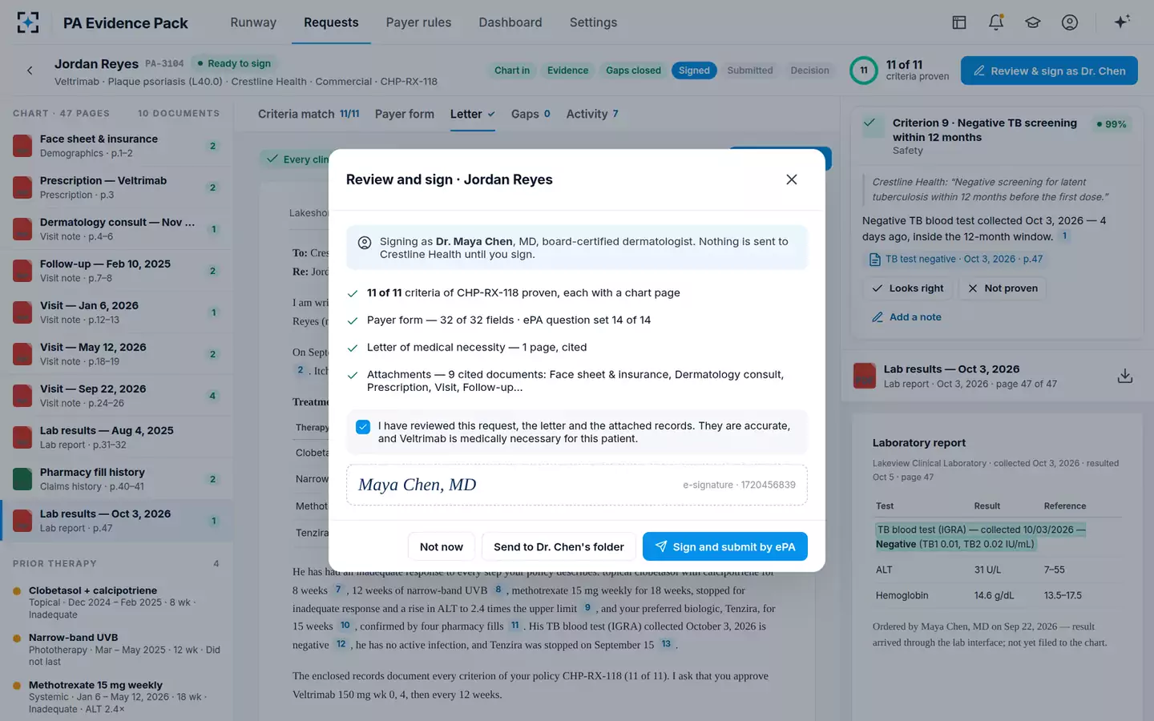Click the Evidence progress step
The width and height of the screenshot is (1154, 721).
(567, 70)
